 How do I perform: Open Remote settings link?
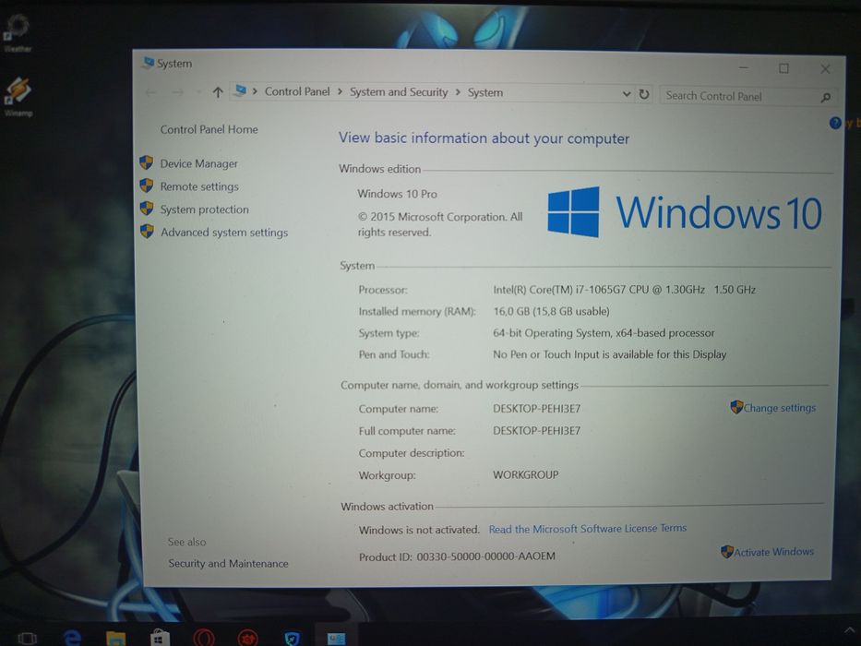[199, 186]
